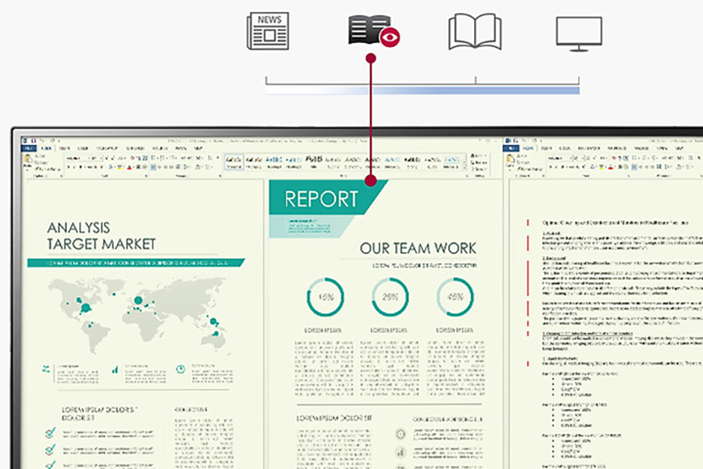Switch to Insert tab in left Word window
This screenshot has width=703, height=469.
click(64, 148)
